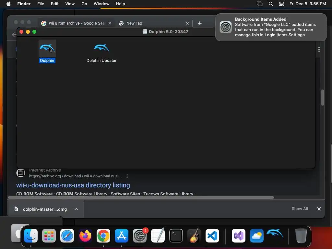Open the Finder menu
The image size is (332, 249).
(x=24, y=4)
